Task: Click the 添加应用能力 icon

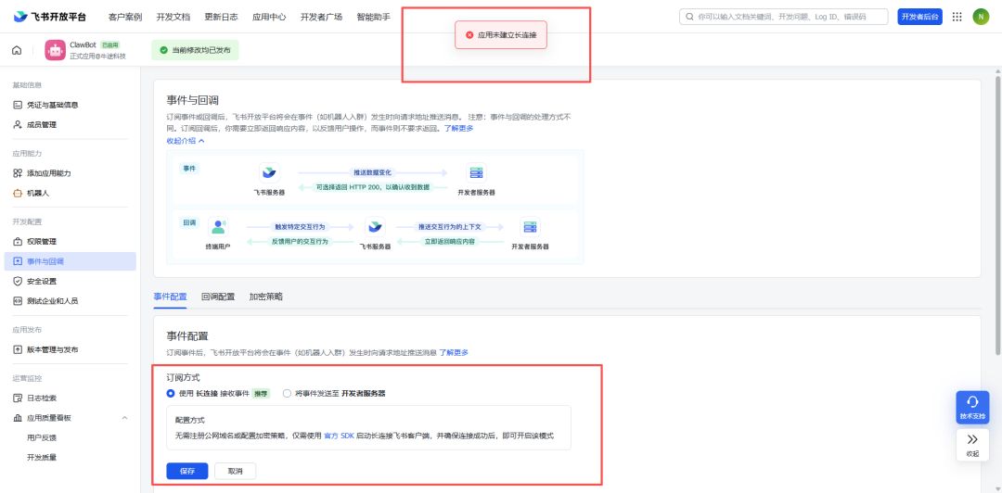Action: tap(18, 173)
